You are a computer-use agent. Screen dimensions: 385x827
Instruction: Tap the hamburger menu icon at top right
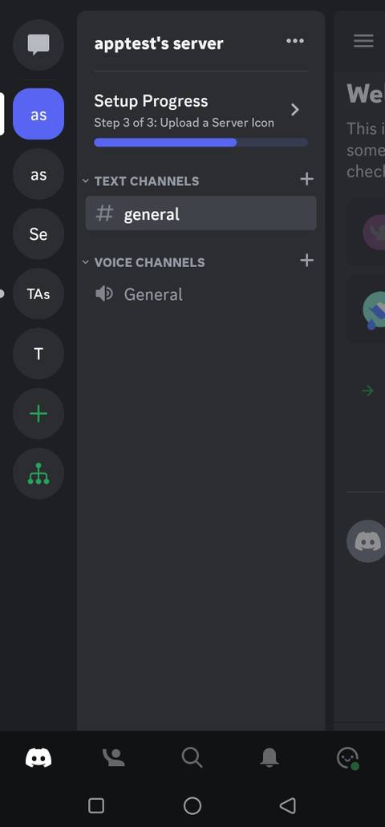point(363,41)
